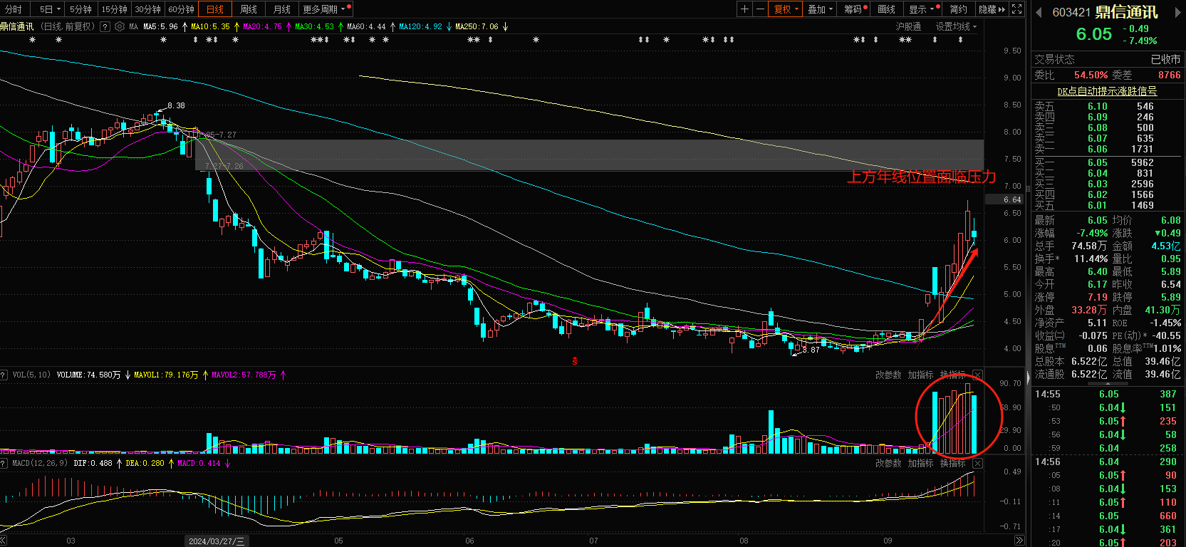Open help icon of VOL panel
The height and width of the screenshot is (547, 1186).
[4, 375]
